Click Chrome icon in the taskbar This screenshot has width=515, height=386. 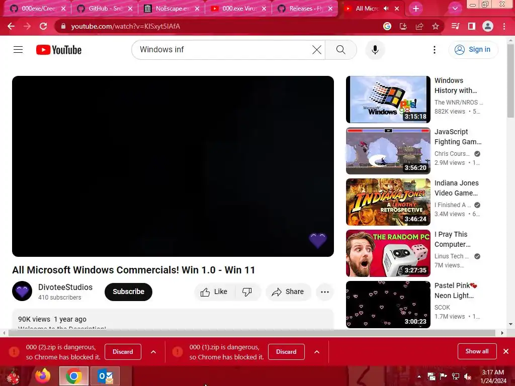pyautogui.click(x=73, y=376)
